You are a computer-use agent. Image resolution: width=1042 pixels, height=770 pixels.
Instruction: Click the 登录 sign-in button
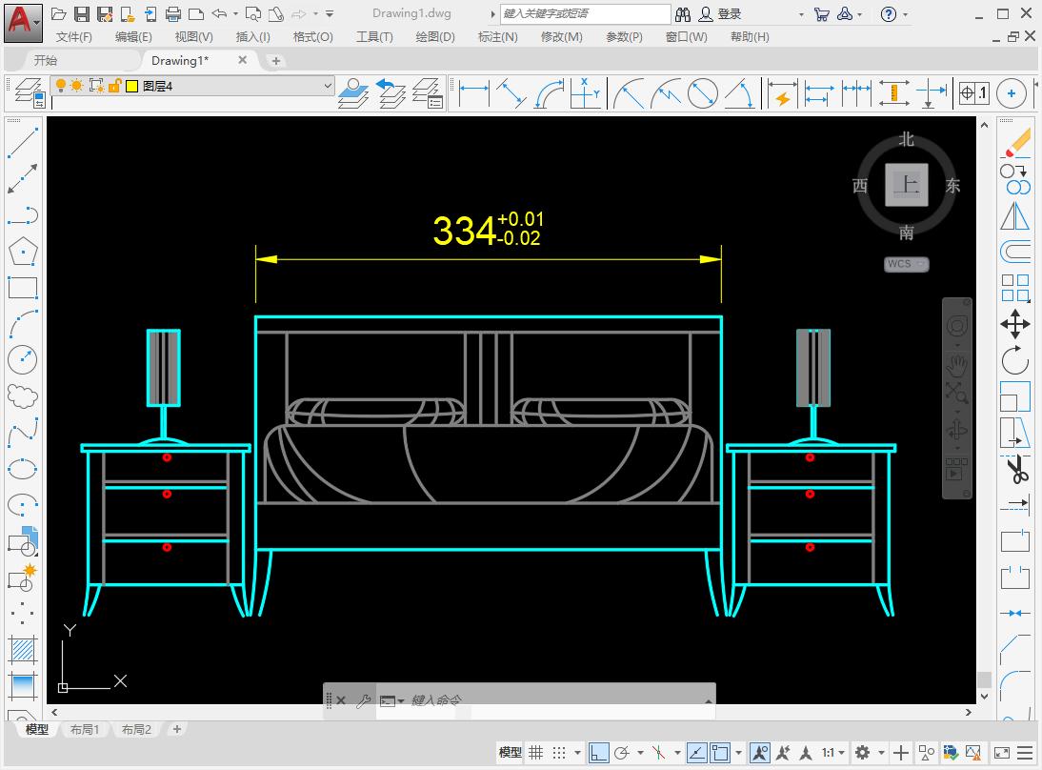pyautogui.click(x=730, y=13)
